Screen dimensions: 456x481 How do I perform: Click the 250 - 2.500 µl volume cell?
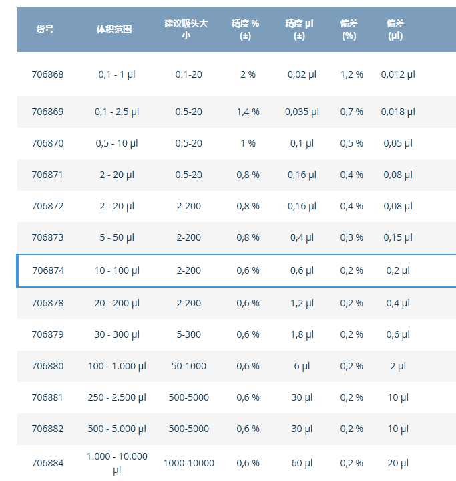[x=117, y=397]
